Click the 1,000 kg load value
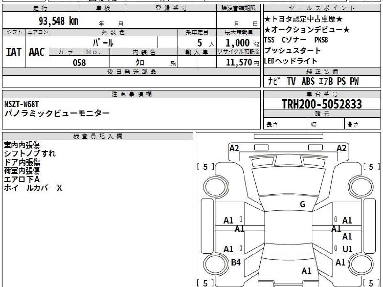Viewport: 383px width, 287px height. 242,42
